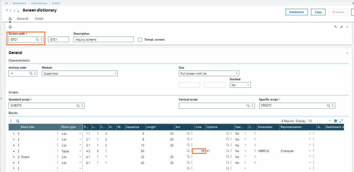The height and width of the screenshot is (172, 354).
Task: Open lookup for Standard script SUBGTC
Action: click(x=78, y=106)
